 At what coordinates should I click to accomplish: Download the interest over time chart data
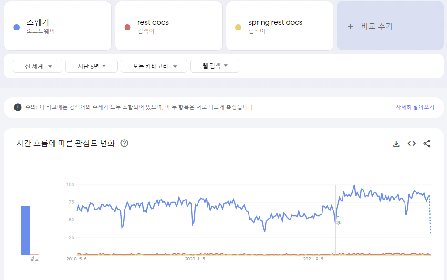pos(396,144)
